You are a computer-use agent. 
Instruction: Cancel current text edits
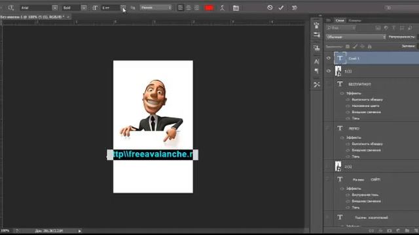[270, 7]
